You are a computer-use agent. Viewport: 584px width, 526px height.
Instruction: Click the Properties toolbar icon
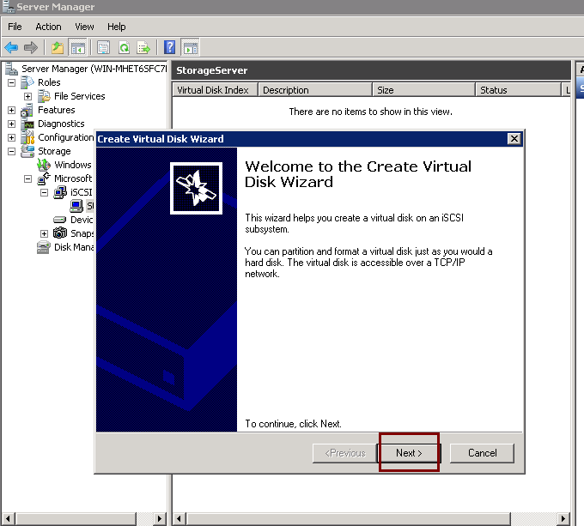pos(104,47)
